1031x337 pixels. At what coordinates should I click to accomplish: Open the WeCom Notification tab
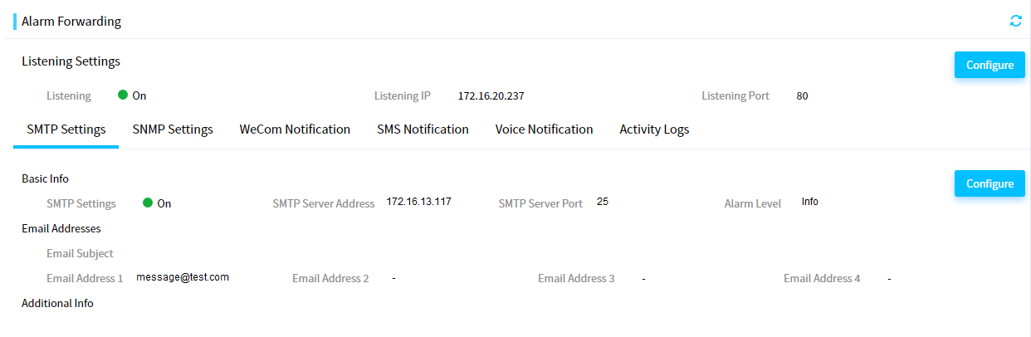pos(295,129)
